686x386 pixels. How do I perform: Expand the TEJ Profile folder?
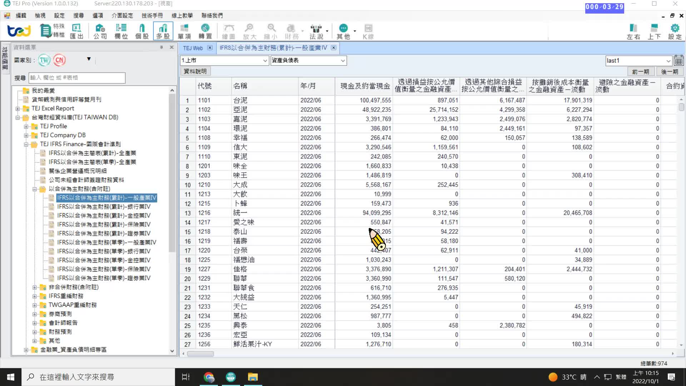(x=26, y=127)
